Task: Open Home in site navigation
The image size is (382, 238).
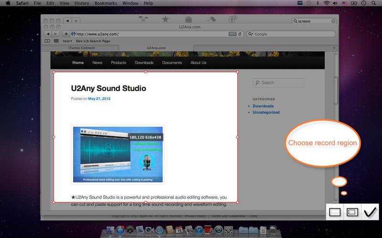Action: click(78, 63)
